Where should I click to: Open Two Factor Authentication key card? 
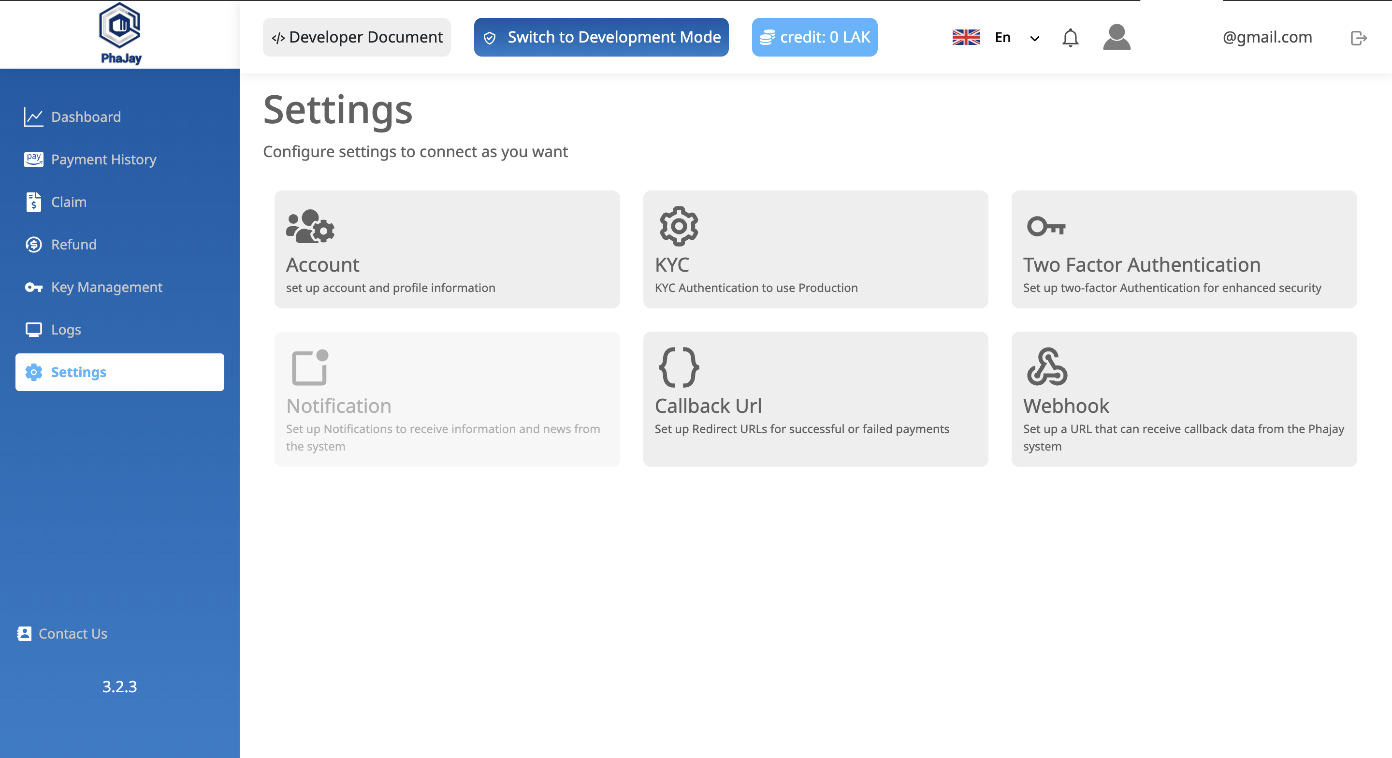point(1183,249)
